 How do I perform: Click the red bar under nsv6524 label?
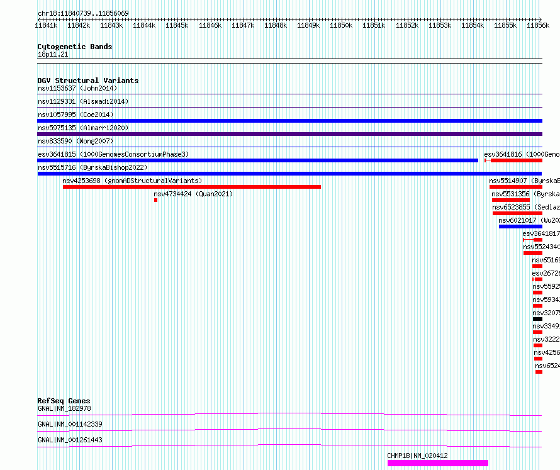pos(539,372)
